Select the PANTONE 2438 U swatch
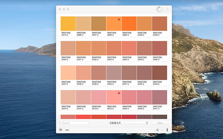223x139 pixels. (x=83, y=73)
